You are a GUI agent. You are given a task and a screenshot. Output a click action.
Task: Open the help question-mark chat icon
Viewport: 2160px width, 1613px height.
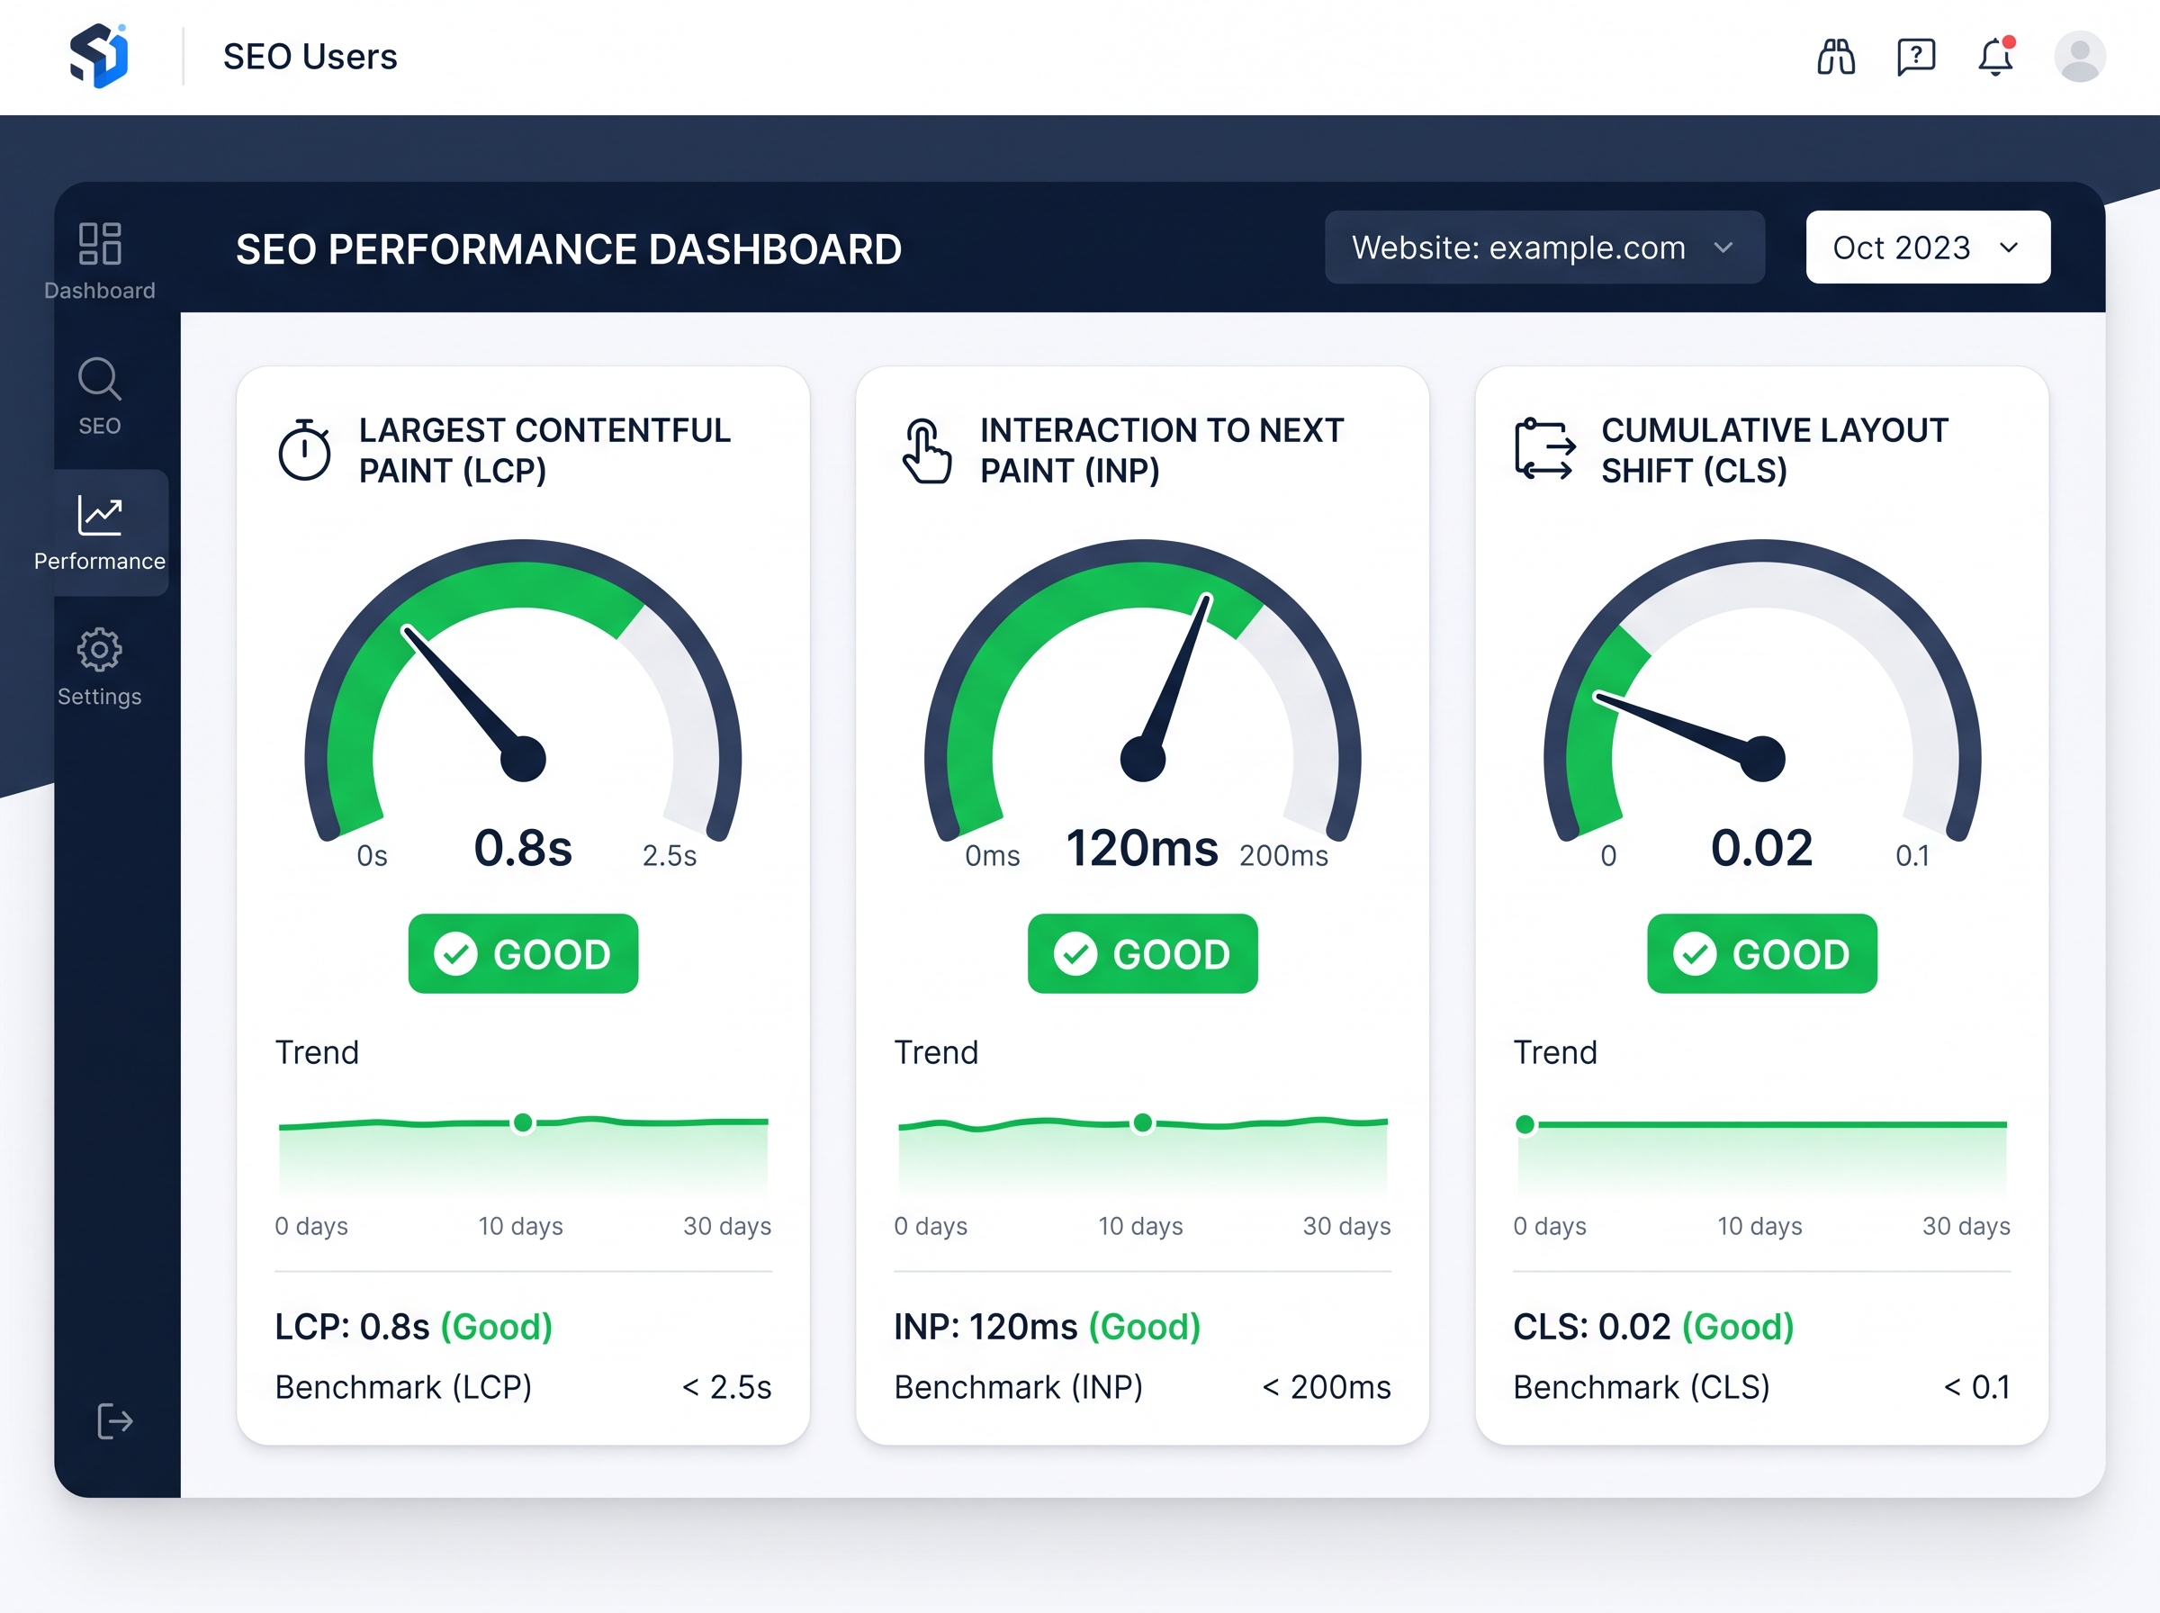tap(1916, 57)
